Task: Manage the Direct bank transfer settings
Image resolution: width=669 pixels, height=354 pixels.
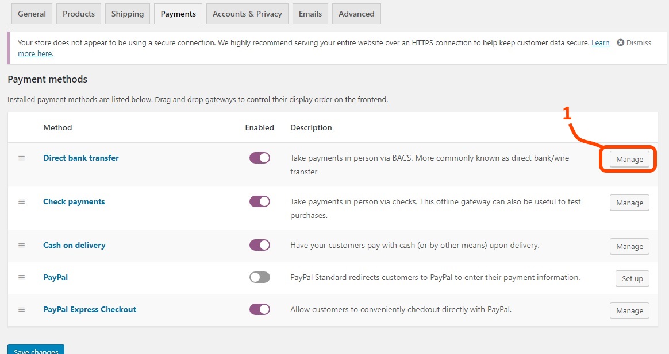Action: 629,158
